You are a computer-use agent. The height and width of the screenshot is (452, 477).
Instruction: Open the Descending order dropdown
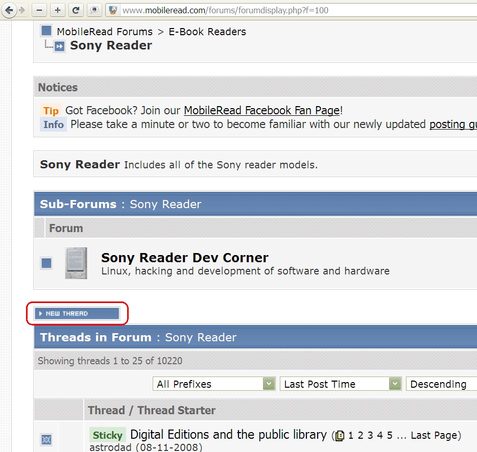441,384
